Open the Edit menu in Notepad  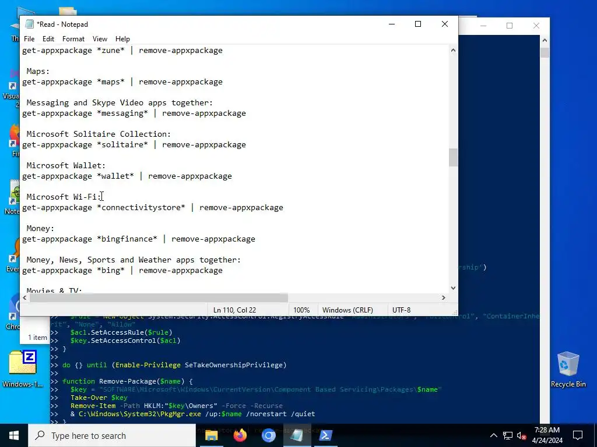48,39
